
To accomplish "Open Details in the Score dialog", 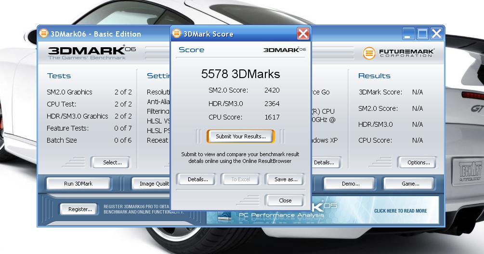I will (x=196, y=179).
